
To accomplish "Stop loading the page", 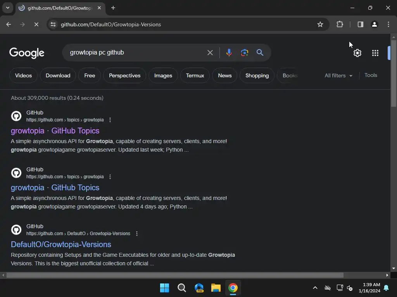I will (x=36, y=24).
